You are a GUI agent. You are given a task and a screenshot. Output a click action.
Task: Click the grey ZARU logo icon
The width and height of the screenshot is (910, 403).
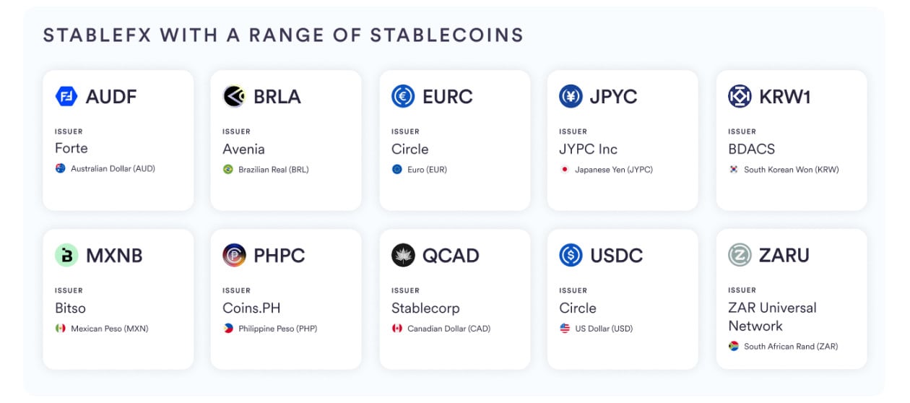740,255
